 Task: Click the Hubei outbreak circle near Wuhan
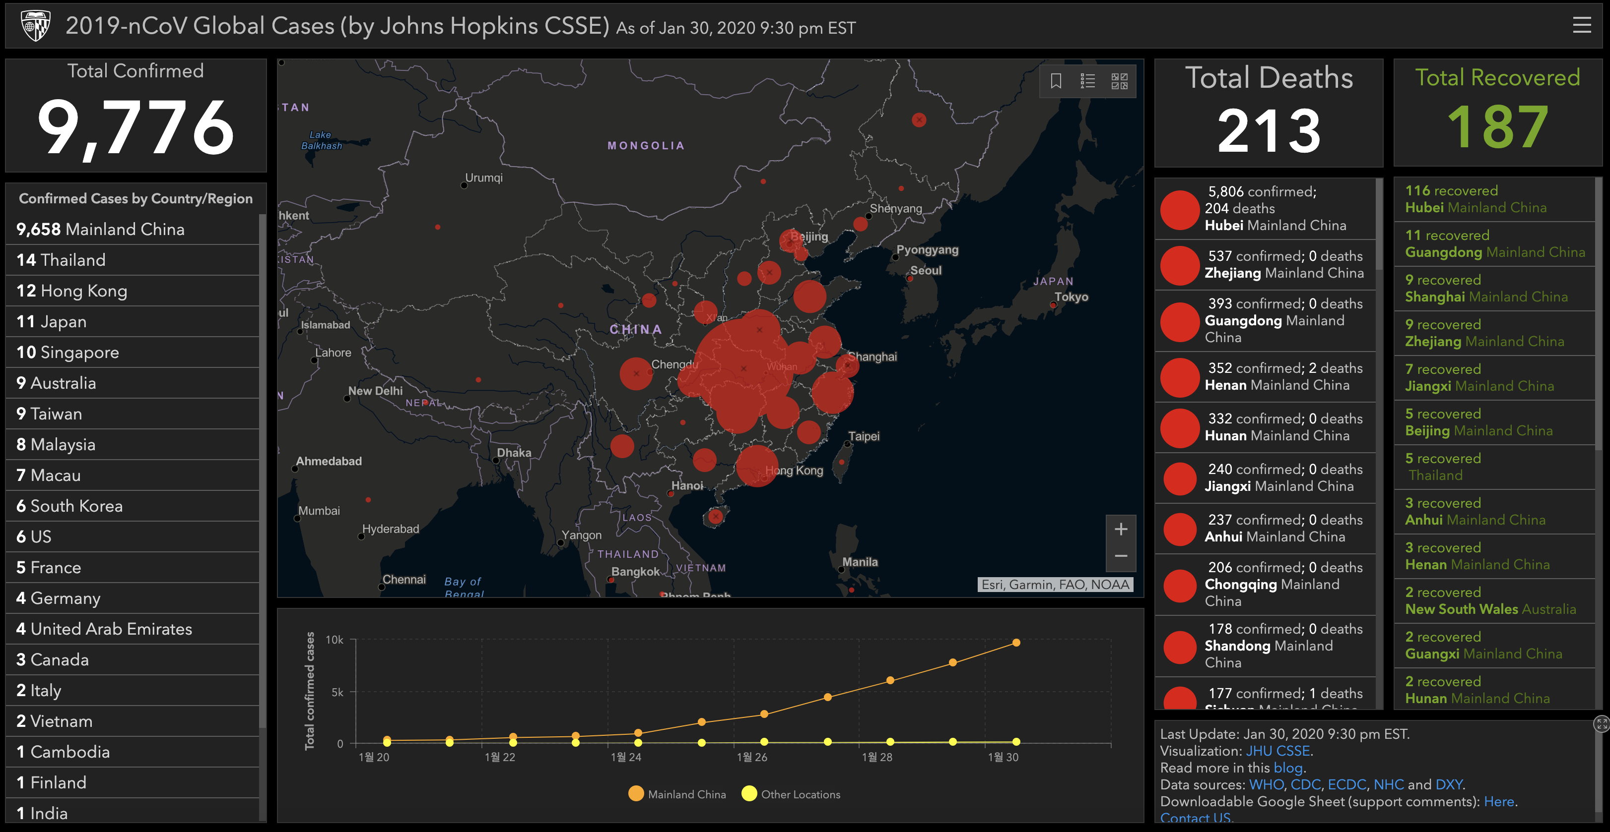coord(743,368)
